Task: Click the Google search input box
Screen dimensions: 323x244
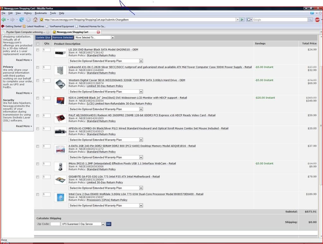Action: tap(280, 20)
